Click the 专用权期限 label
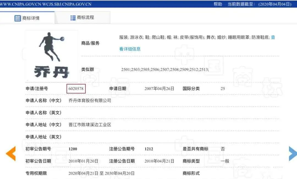This screenshot has height=179, width=297. point(36,173)
